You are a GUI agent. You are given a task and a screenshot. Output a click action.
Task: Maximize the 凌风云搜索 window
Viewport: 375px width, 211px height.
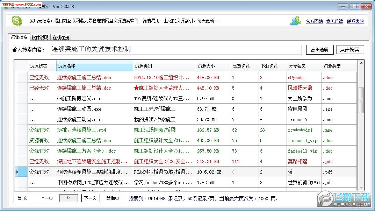[354, 6]
